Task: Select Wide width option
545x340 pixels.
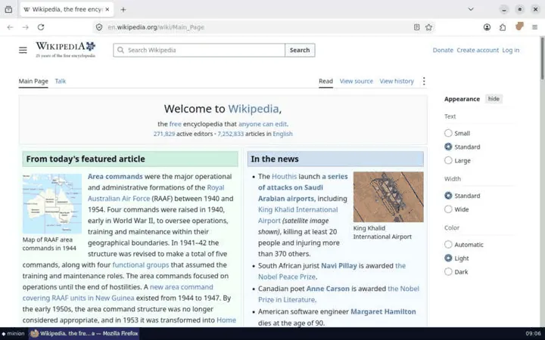Action: click(448, 209)
